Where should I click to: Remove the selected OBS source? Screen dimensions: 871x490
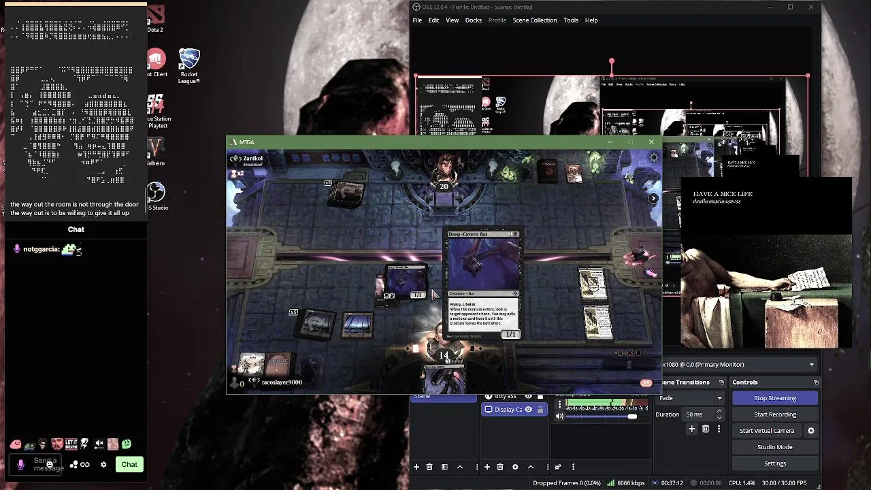(500, 467)
